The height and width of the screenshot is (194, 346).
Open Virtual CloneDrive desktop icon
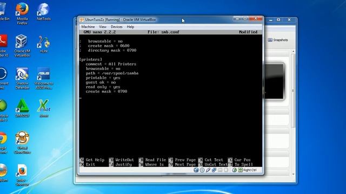coord(22,142)
